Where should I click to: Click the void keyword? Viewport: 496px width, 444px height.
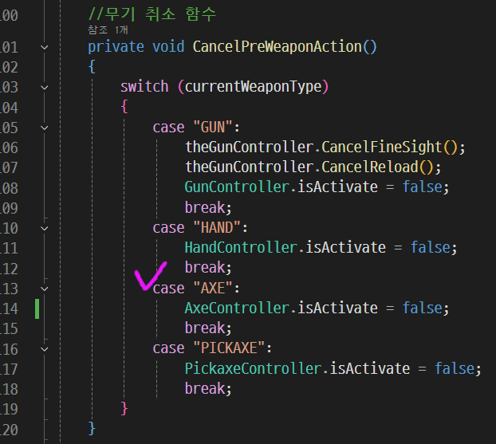168,47
